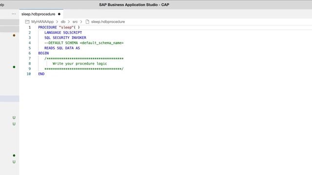Viewport: 312px width, 175px height.
Task: Click the --DEFAULT SCHEMA comment line
Action: point(84,43)
